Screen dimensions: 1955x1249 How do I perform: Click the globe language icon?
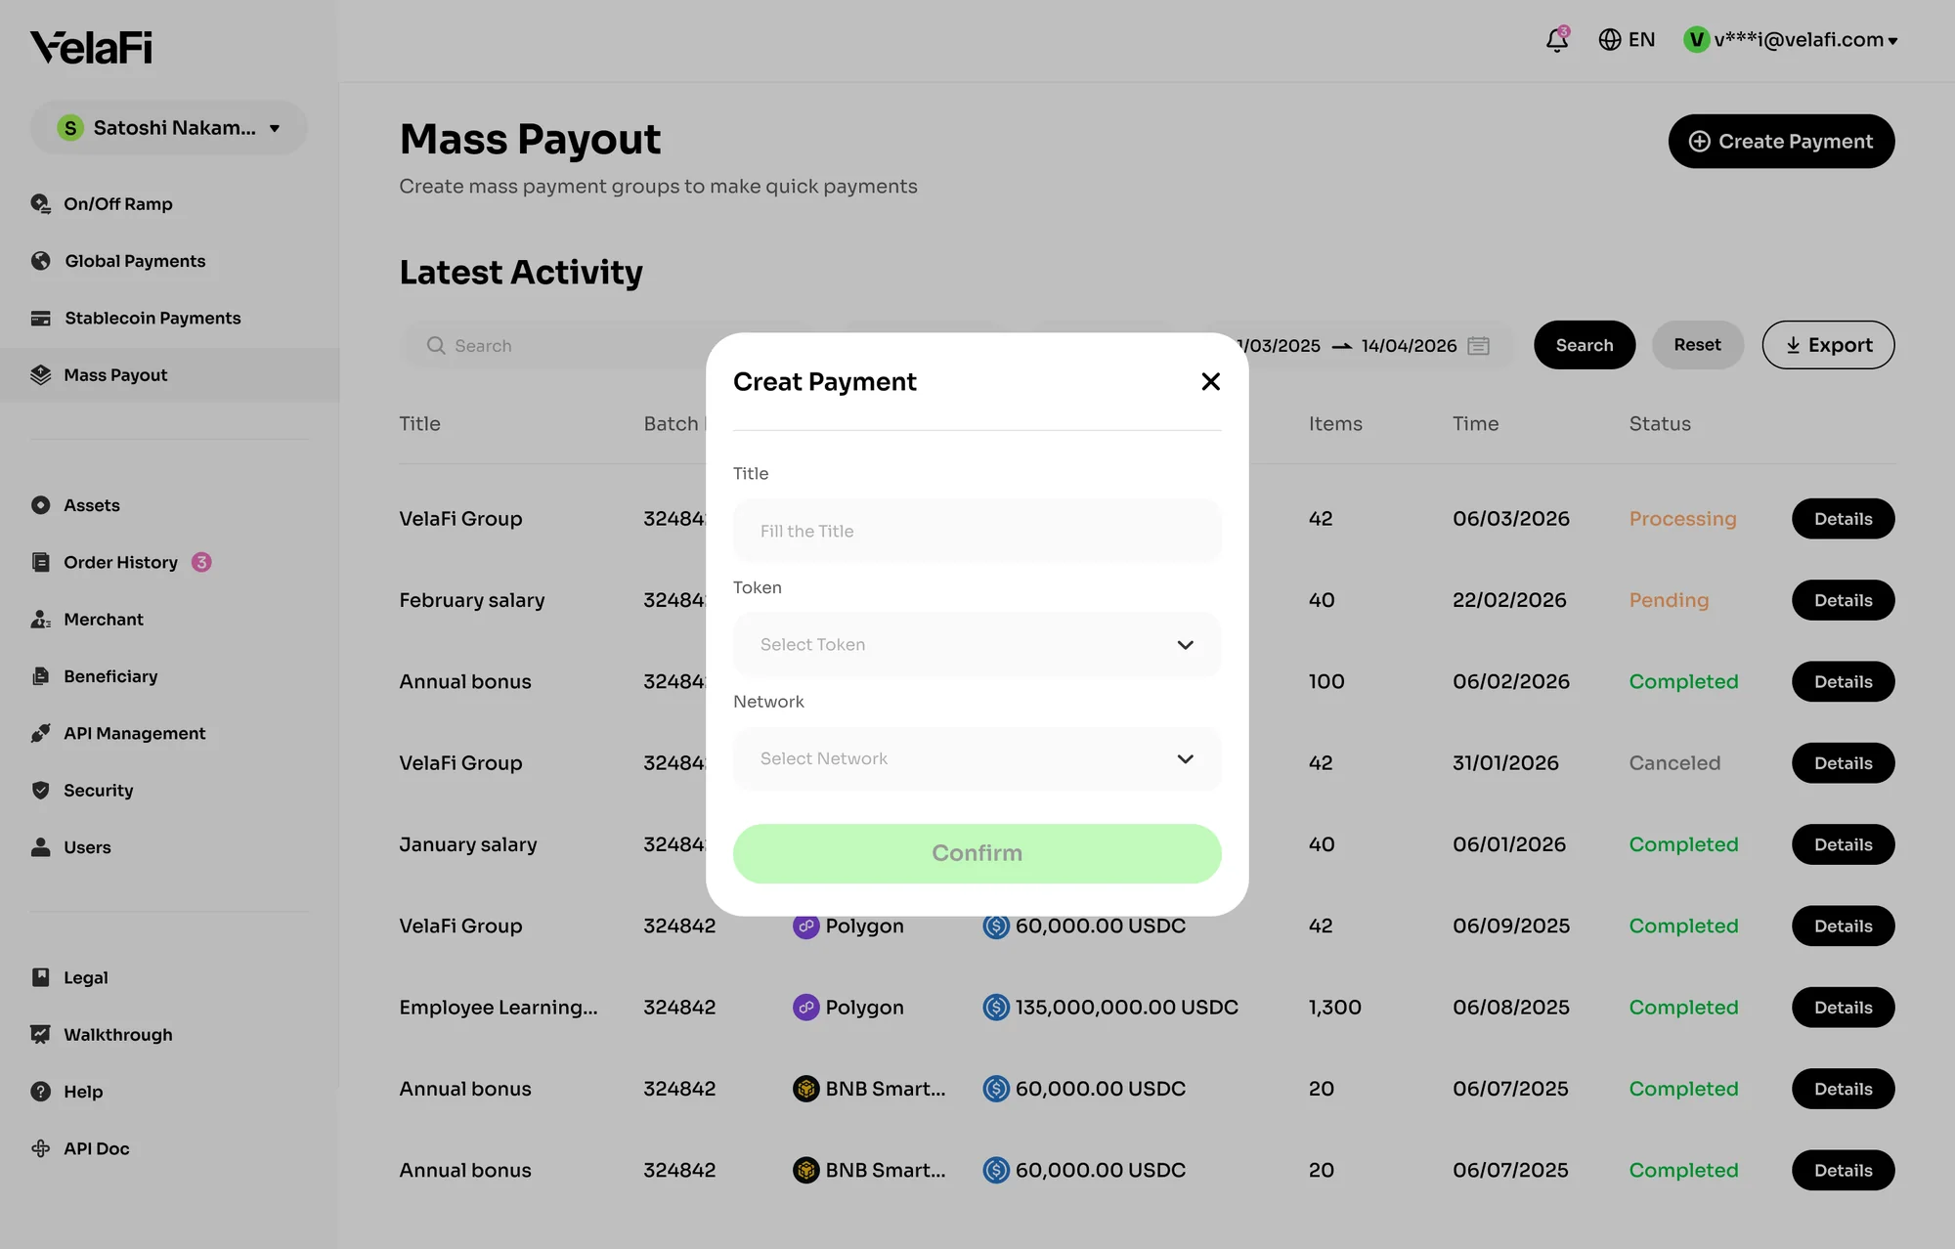[x=1609, y=40]
